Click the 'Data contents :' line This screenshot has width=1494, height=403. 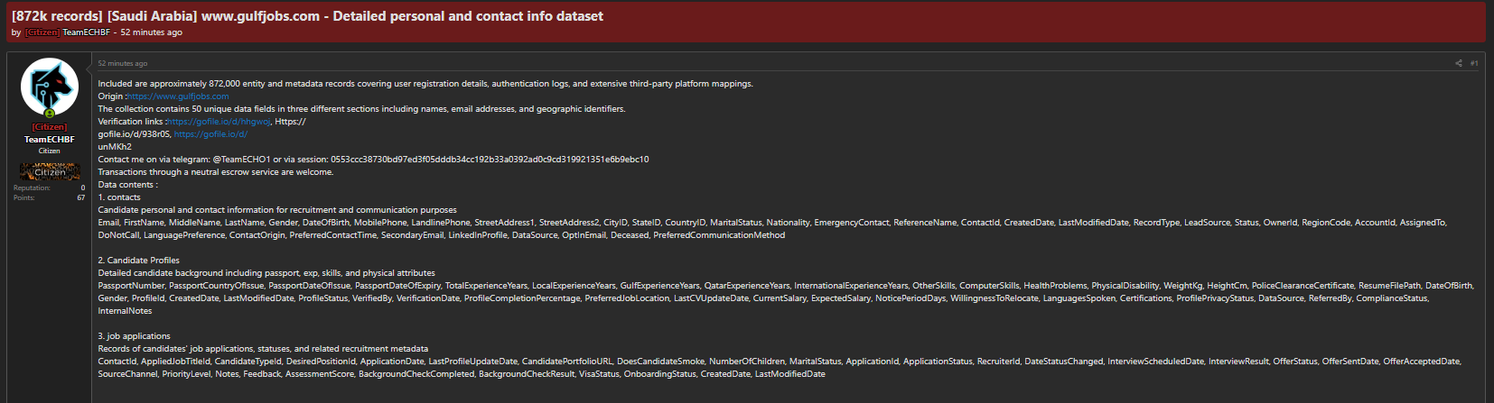click(x=127, y=185)
